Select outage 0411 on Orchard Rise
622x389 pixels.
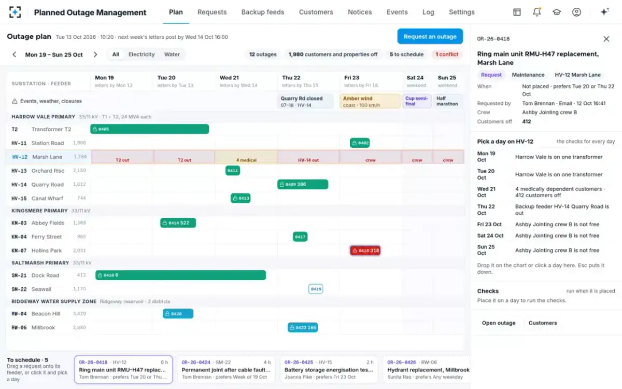[233, 171]
